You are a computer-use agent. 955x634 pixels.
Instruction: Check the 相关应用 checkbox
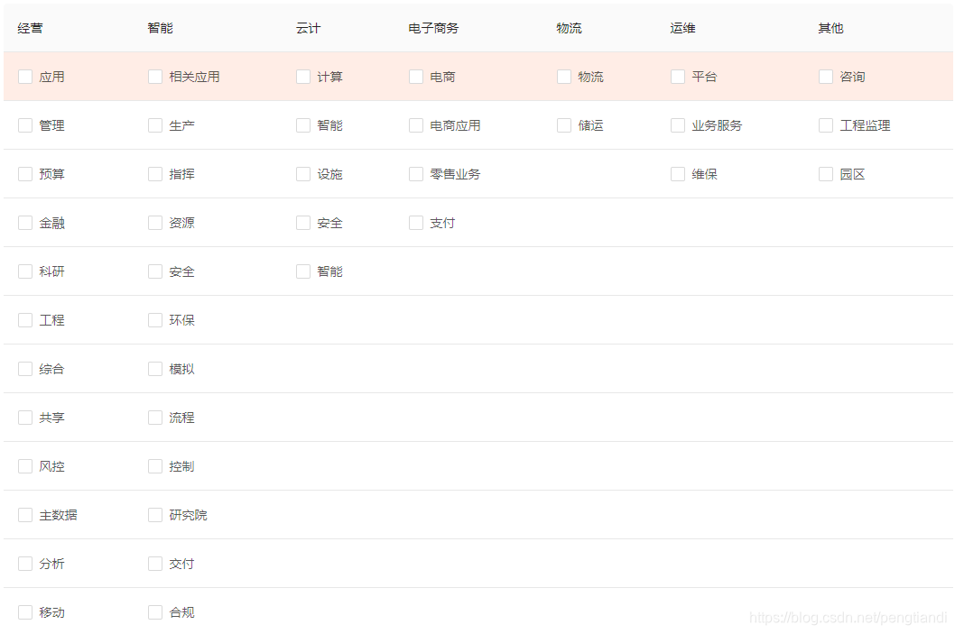pyautogui.click(x=155, y=77)
